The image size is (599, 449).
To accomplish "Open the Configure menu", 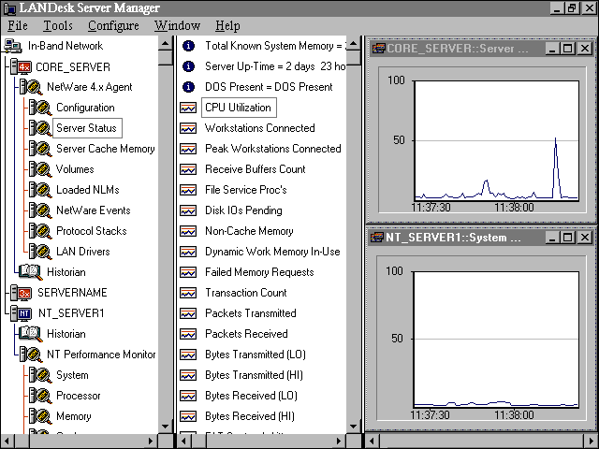I will [113, 25].
